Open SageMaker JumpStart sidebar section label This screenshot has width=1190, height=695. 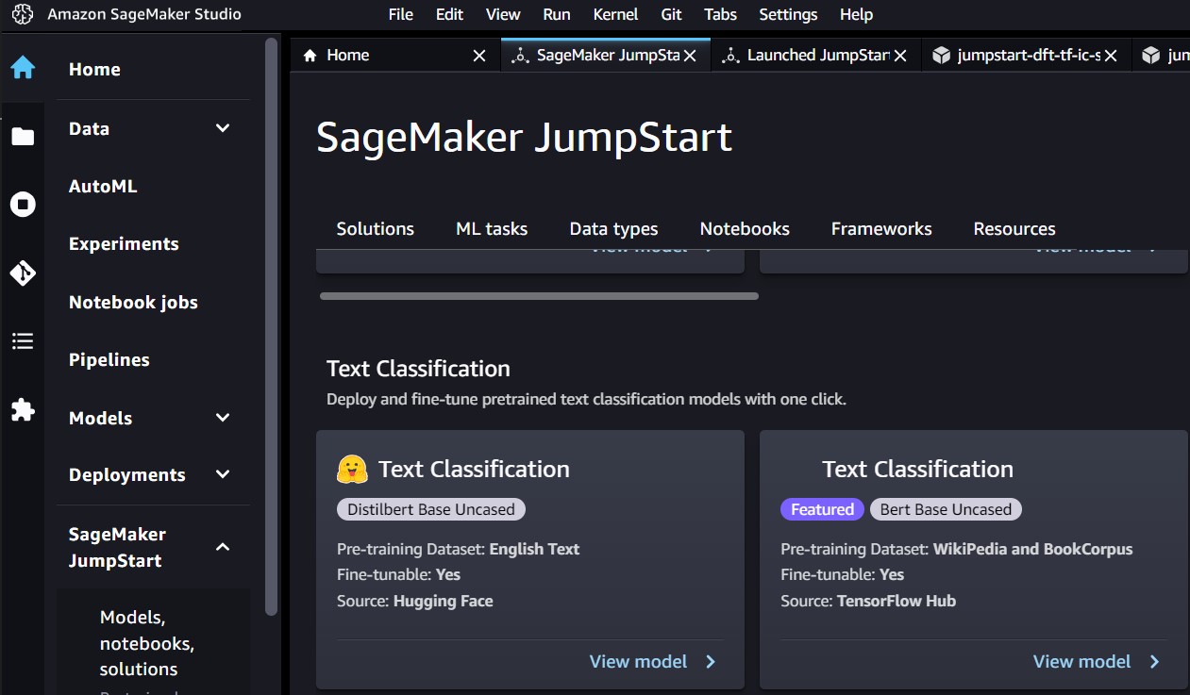(117, 548)
